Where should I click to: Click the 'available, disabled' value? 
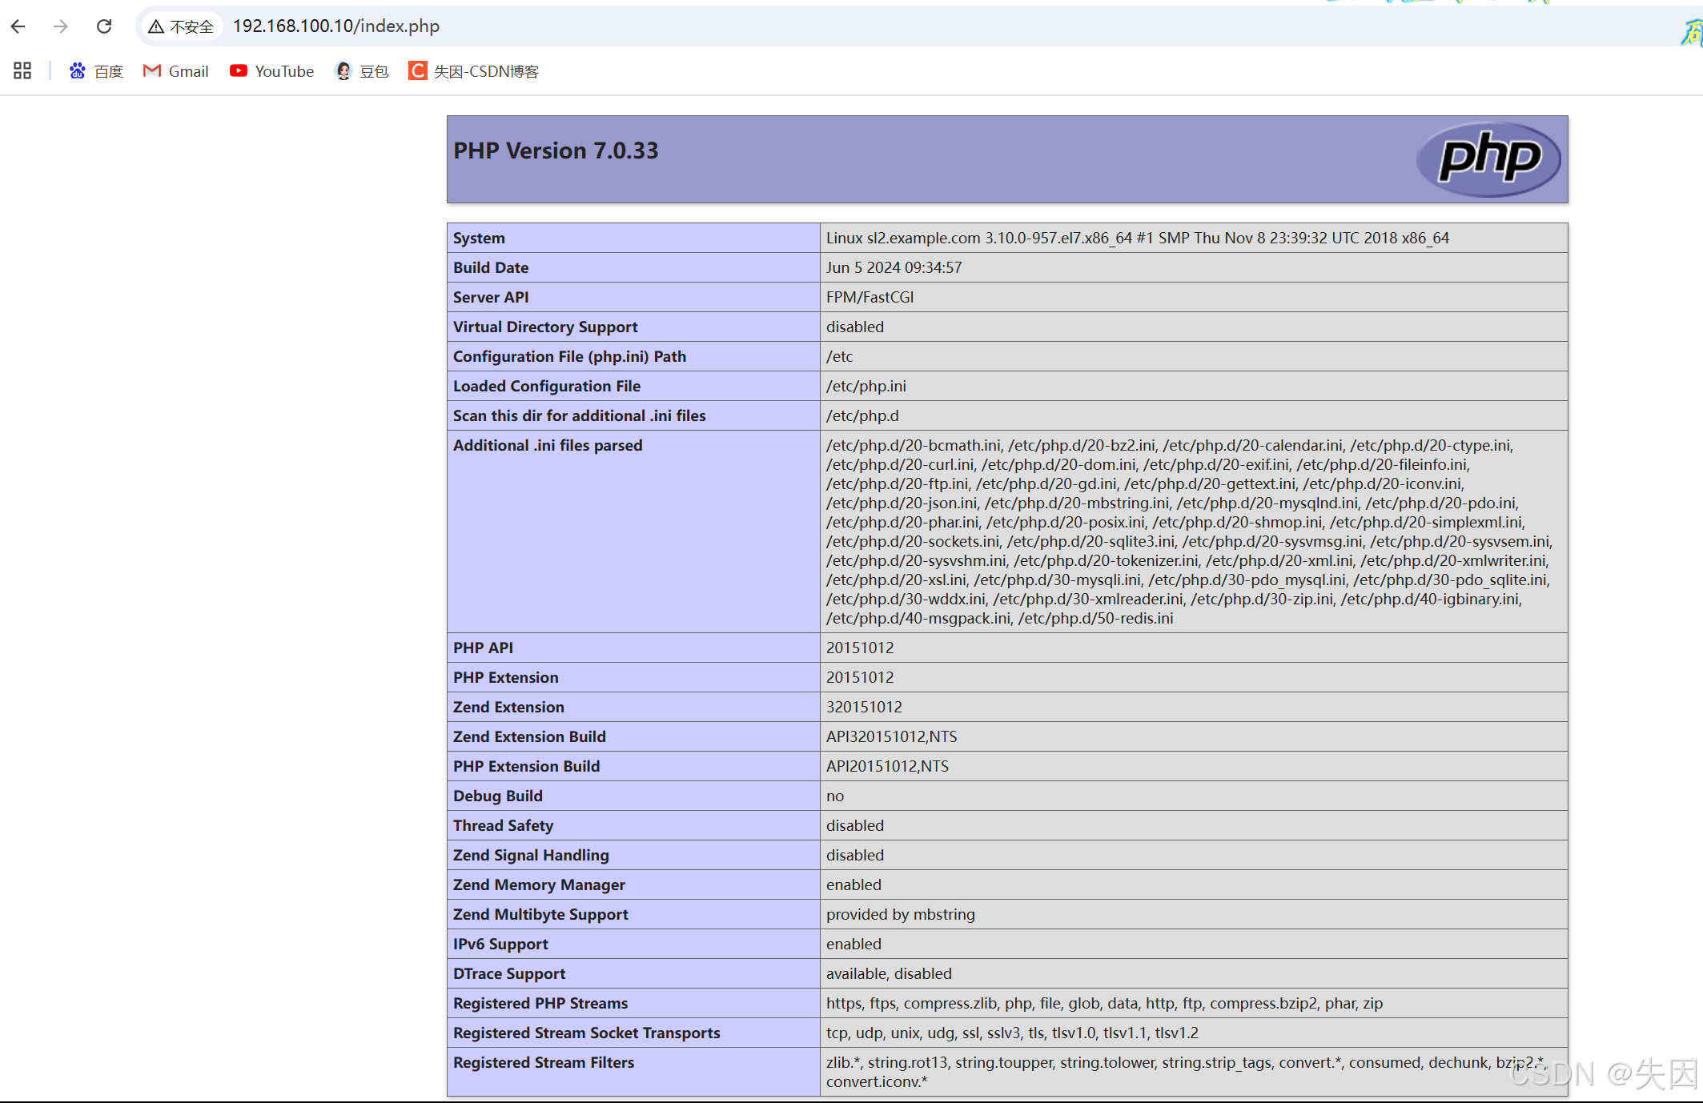889,973
